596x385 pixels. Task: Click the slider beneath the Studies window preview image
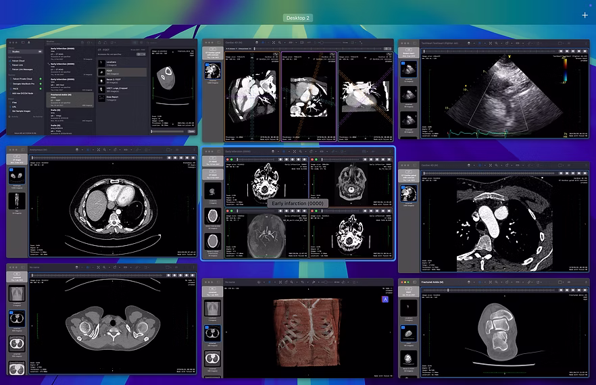point(168,132)
